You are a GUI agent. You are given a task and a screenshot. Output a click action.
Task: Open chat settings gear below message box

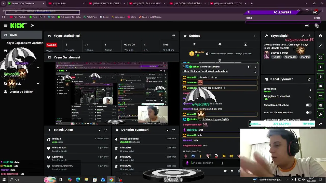tap(232, 171)
